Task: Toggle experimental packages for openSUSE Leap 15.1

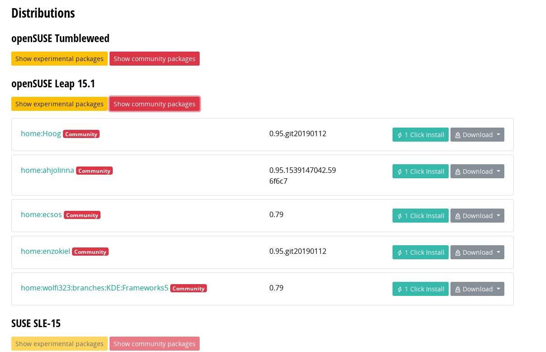Action: coord(59,104)
